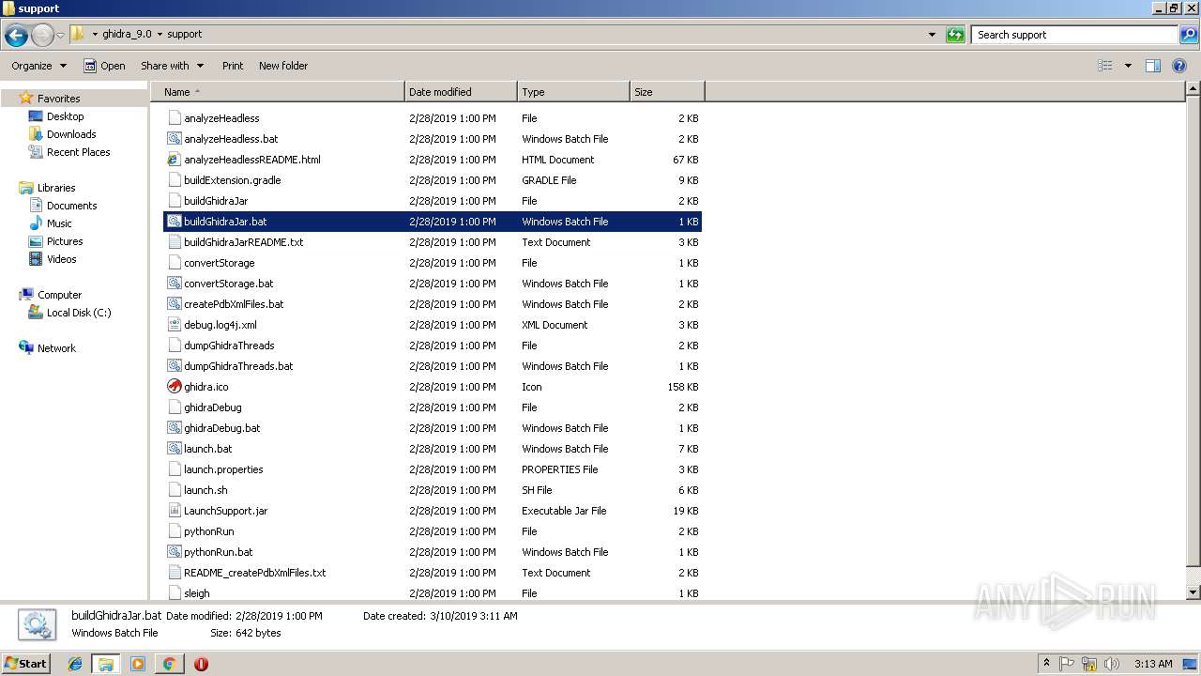The image size is (1201, 676).
Task: Select the debug.log4j.xml file icon
Action: 174,325
